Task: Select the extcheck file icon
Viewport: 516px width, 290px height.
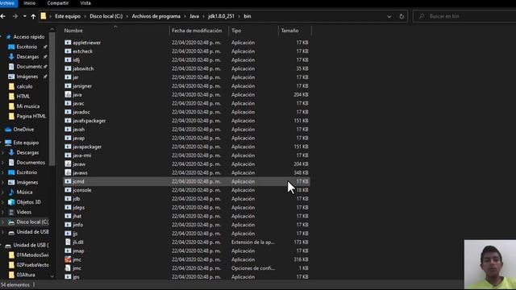Action: coord(68,52)
